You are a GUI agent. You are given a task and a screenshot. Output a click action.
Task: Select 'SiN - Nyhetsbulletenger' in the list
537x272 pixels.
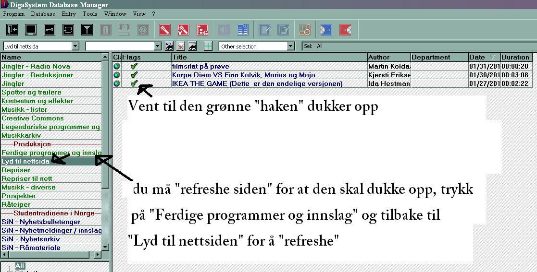tap(51, 222)
